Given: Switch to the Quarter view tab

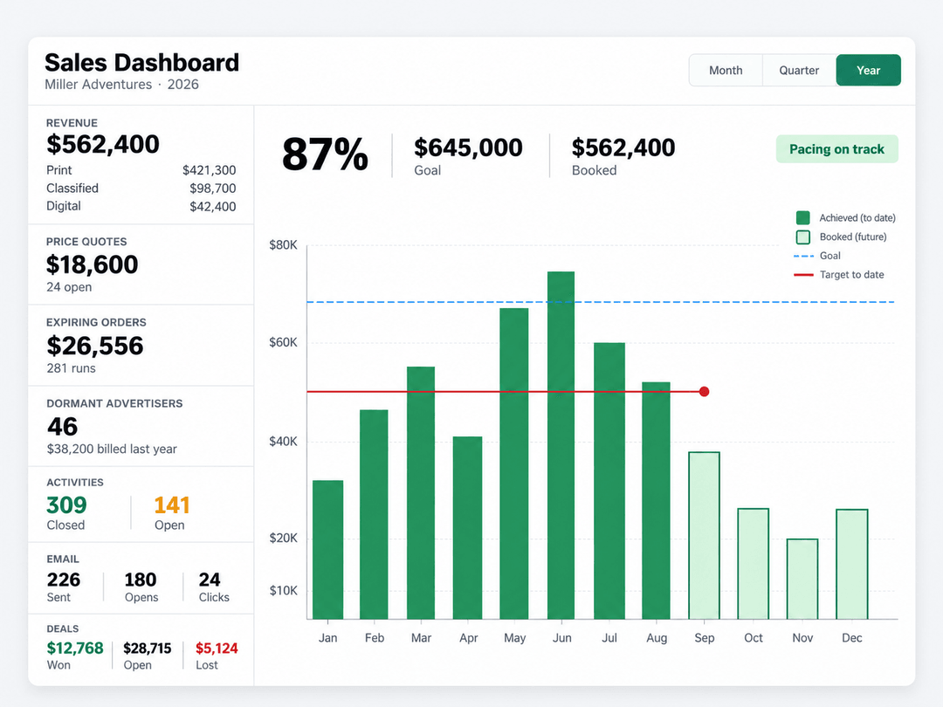Looking at the screenshot, I should (x=799, y=71).
